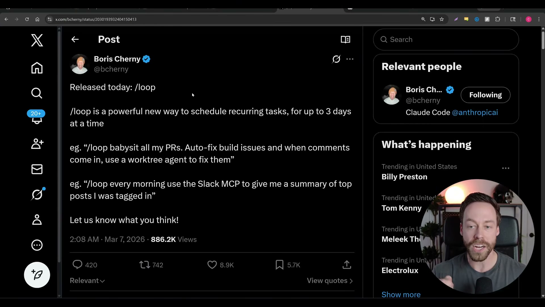Open Grok icon in left sidebar
The image size is (545, 307).
[x=37, y=194]
